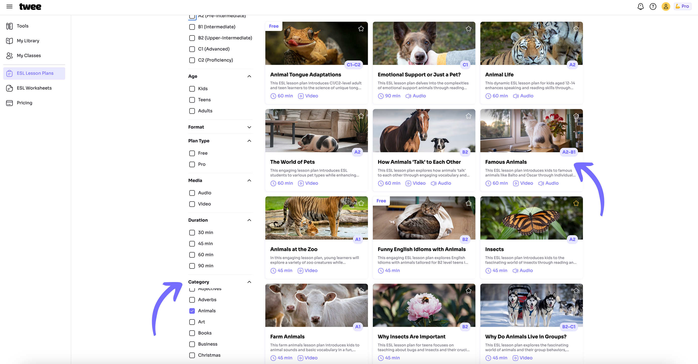Enable the Free plan type filter
The image size is (698, 364).
click(x=192, y=153)
